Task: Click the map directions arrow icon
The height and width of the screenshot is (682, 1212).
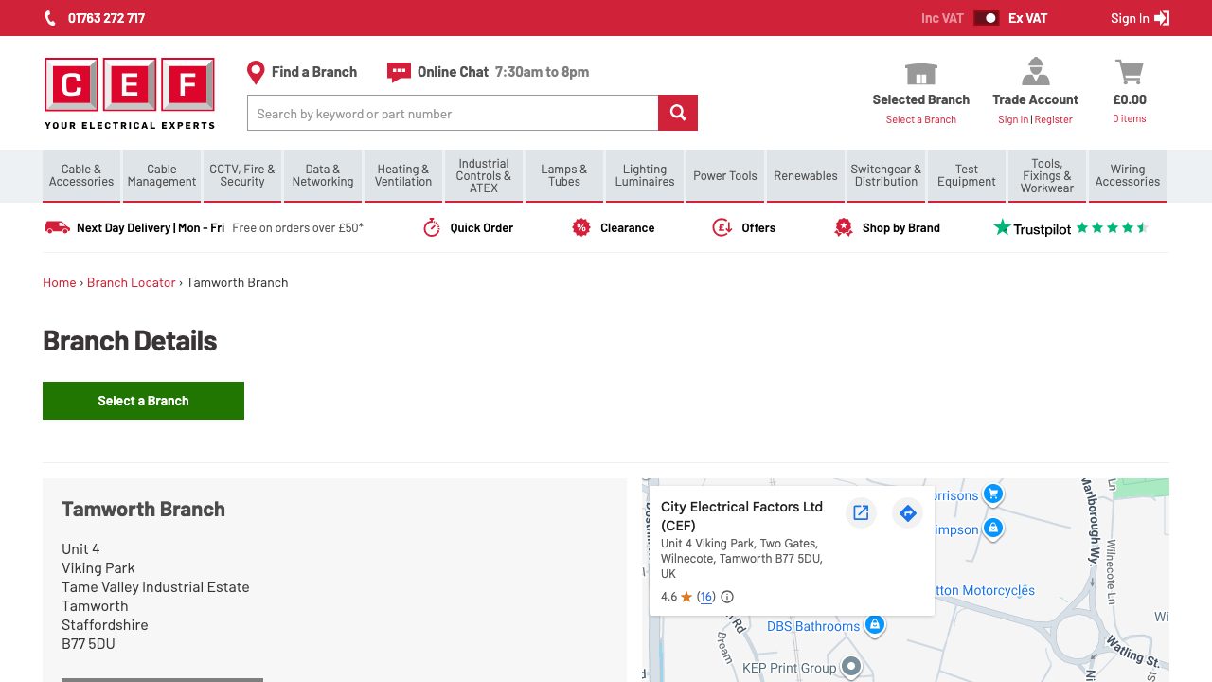Action: pyautogui.click(x=907, y=512)
